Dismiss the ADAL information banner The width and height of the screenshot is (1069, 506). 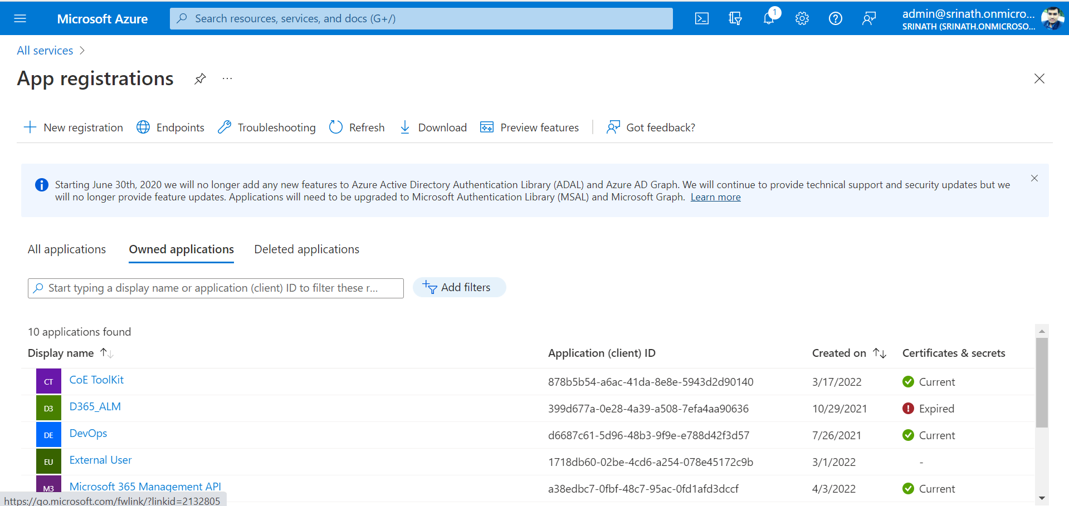coord(1034,178)
